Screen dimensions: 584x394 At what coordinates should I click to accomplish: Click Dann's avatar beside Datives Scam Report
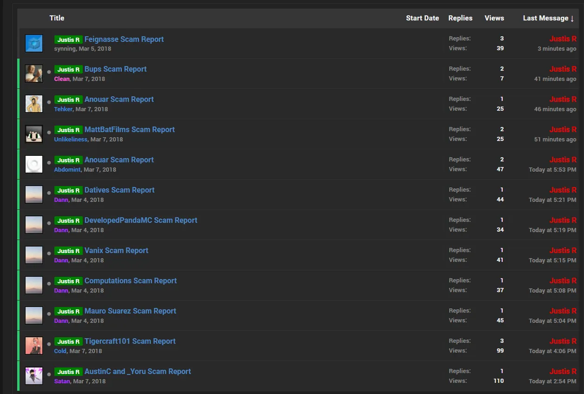pos(34,195)
